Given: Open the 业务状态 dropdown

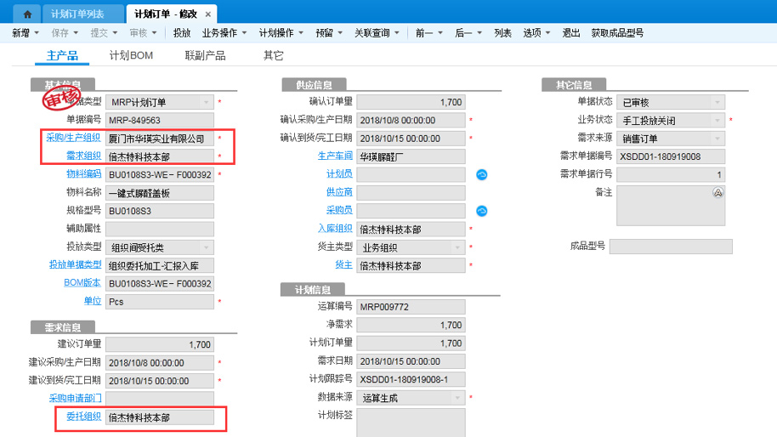Looking at the screenshot, I should point(717,121).
